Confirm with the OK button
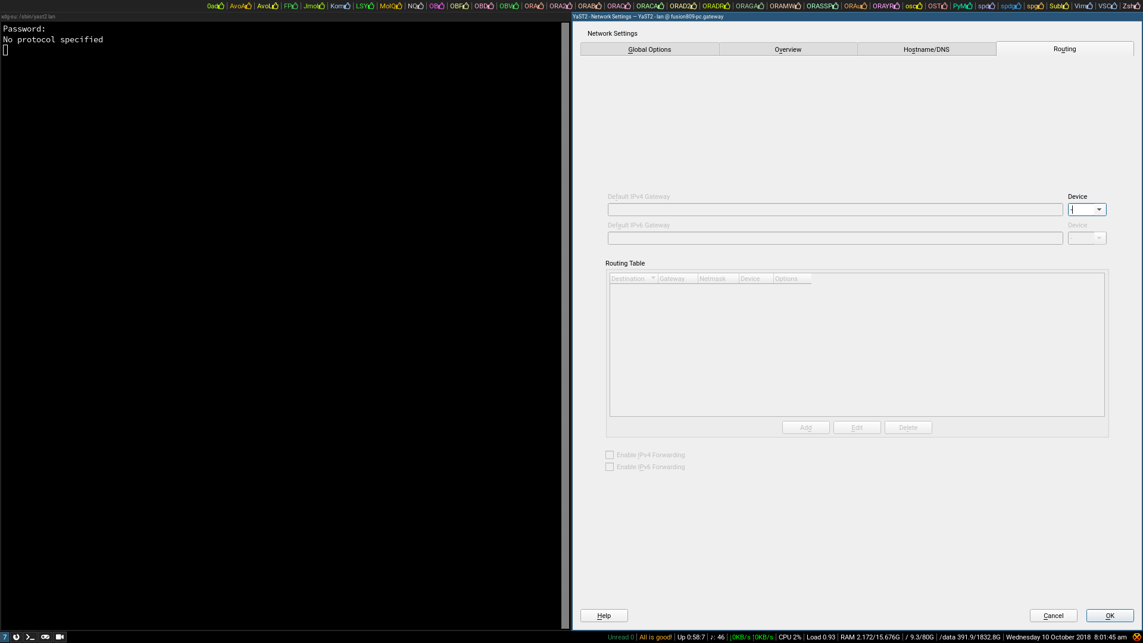Image resolution: width=1143 pixels, height=643 pixels. pyautogui.click(x=1110, y=616)
